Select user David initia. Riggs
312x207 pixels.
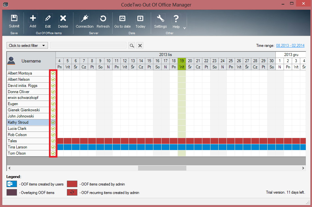click(28, 86)
